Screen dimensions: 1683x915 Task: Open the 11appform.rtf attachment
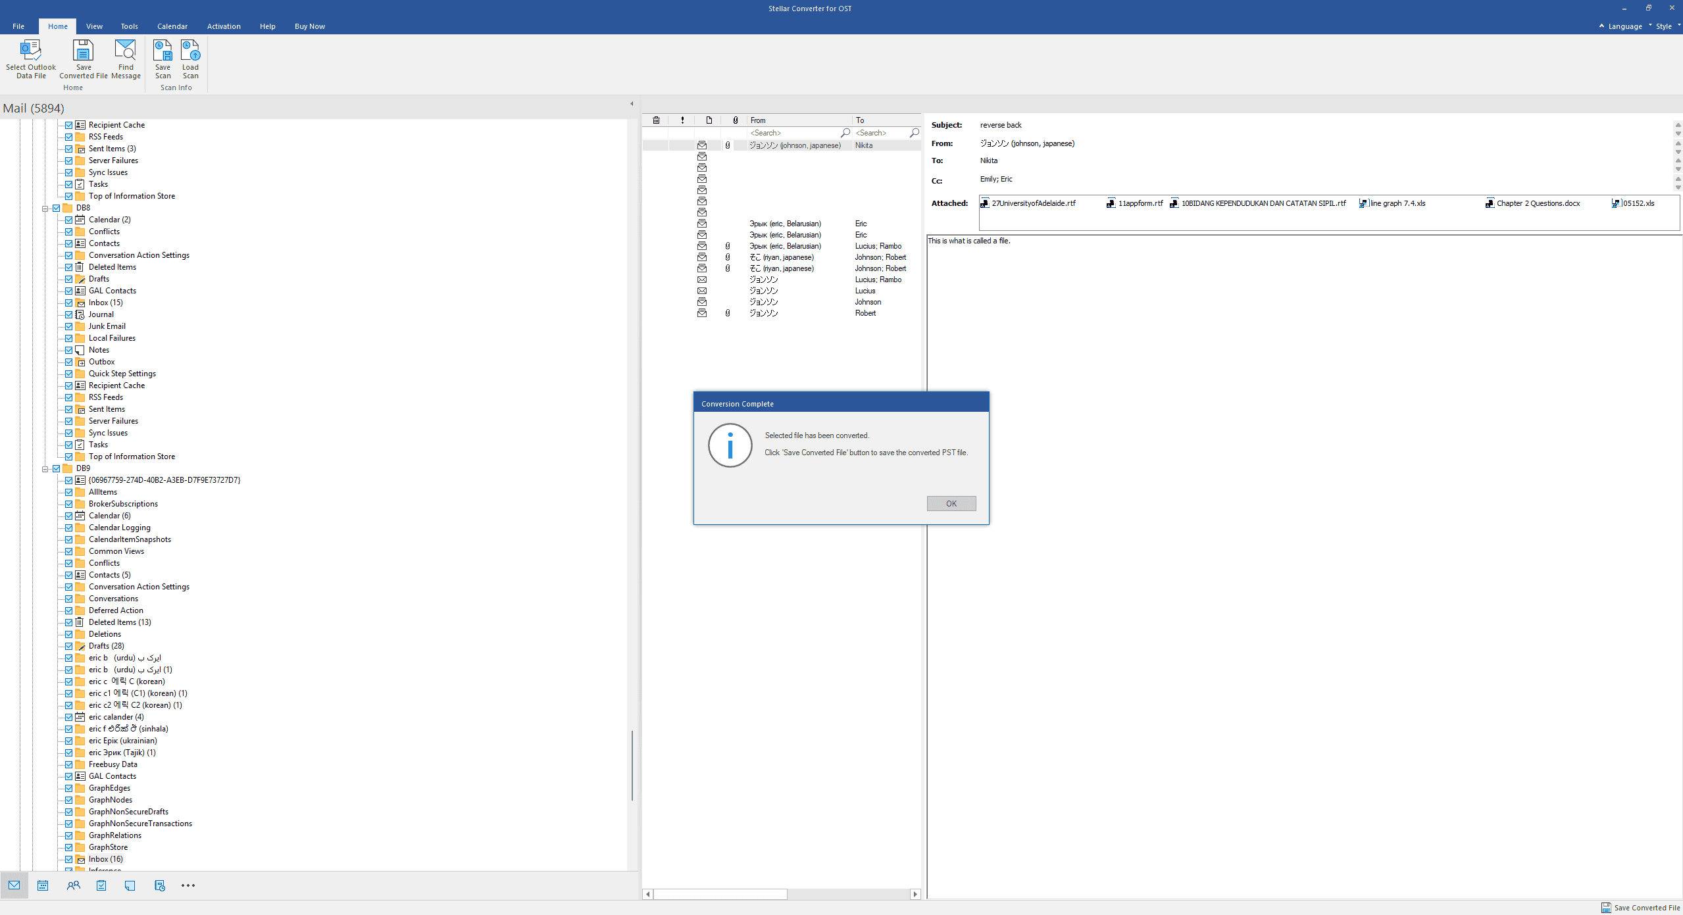coord(1135,203)
